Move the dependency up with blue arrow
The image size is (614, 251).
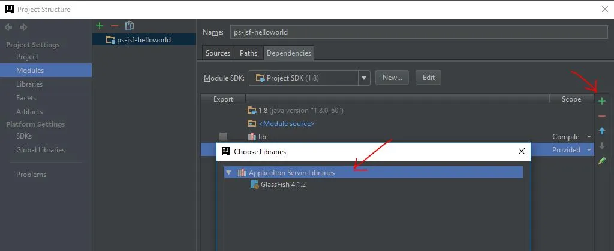(602, 131)
